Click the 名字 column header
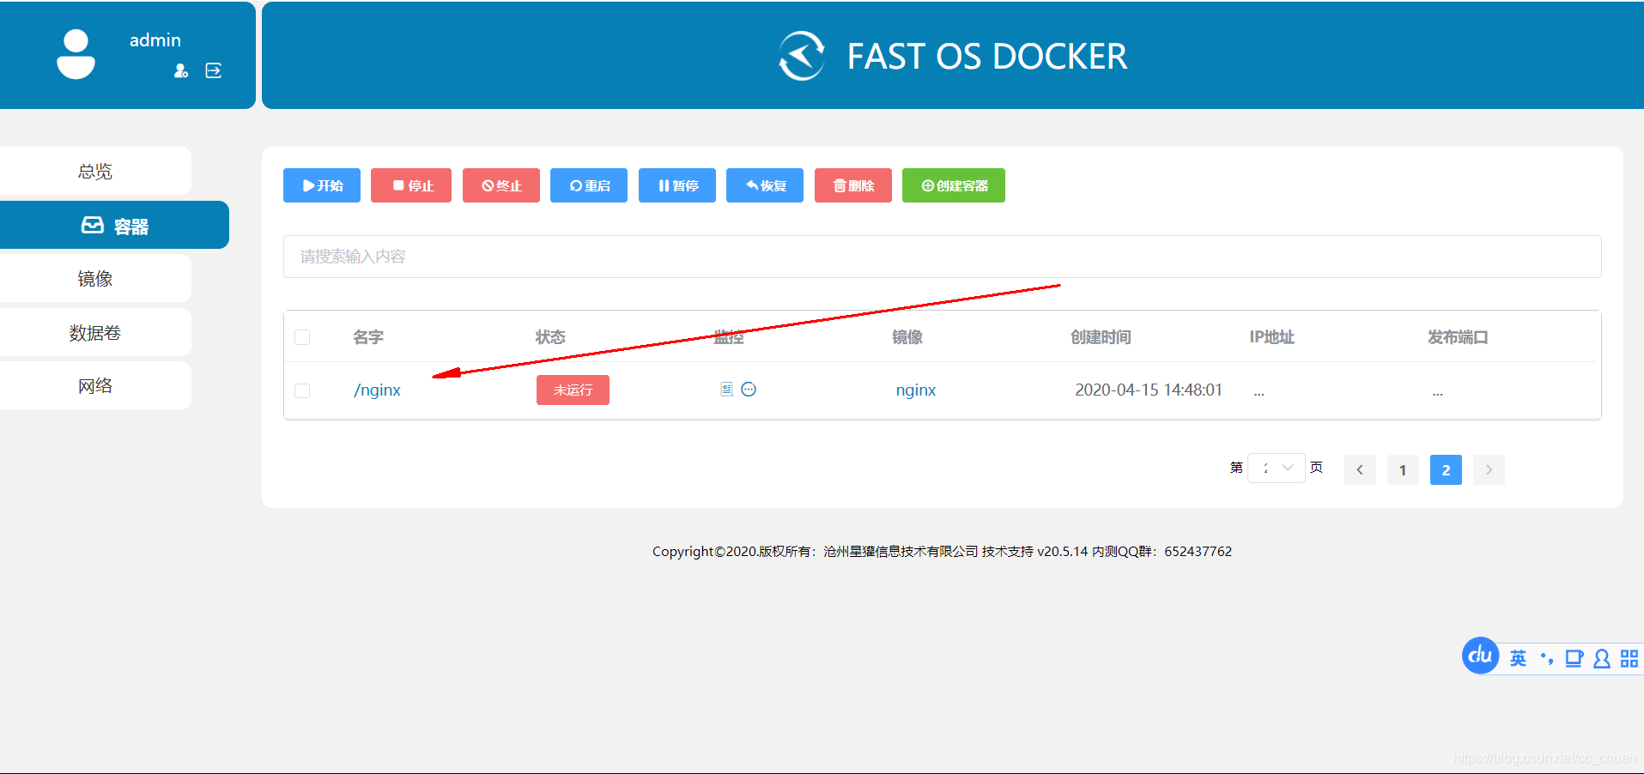This screenshot has height=774, width=1644. (368, 337)
